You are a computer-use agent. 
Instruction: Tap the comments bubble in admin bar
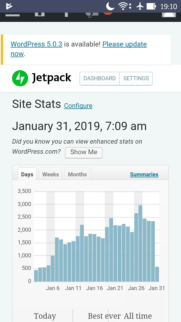coord(92,15)
